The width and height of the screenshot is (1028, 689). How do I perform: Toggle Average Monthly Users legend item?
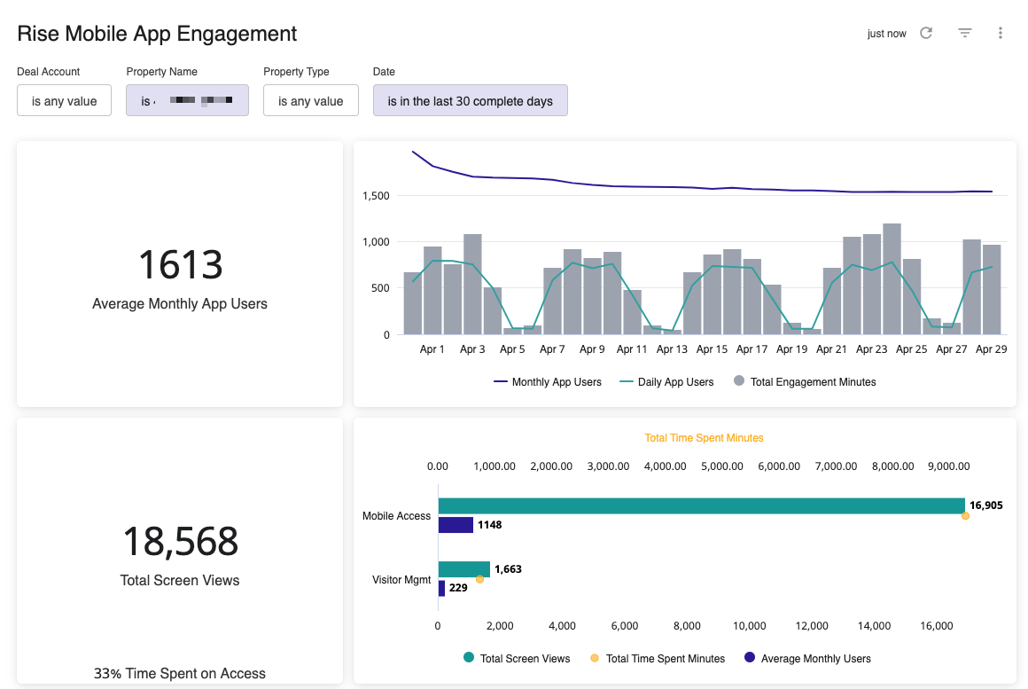click(806, 659)
